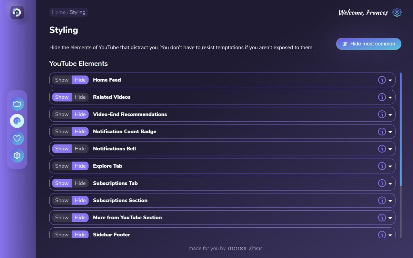Click the Home Feed label
The image size is (413, 258).
(x=107, y=80)
